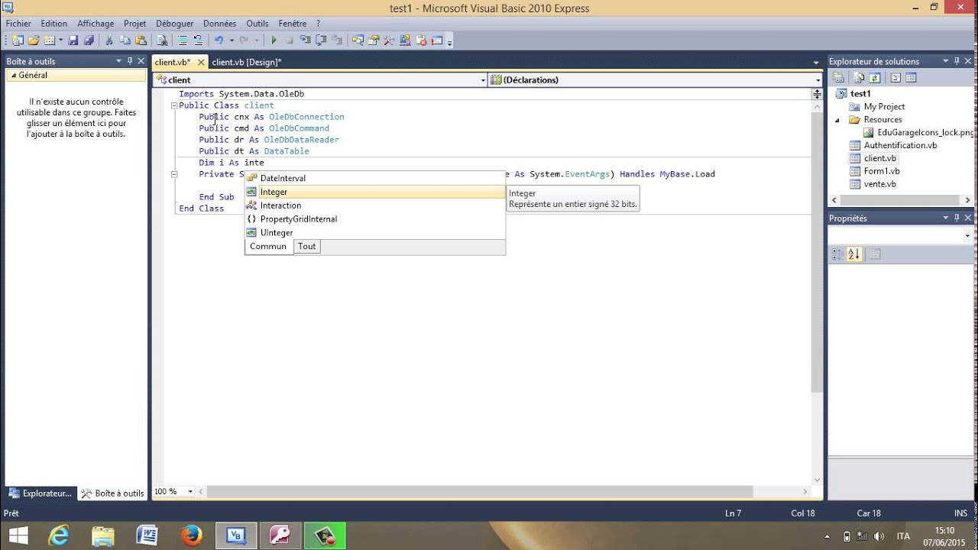Click Refresh icon in Solution Explorer

click(875, 77)
